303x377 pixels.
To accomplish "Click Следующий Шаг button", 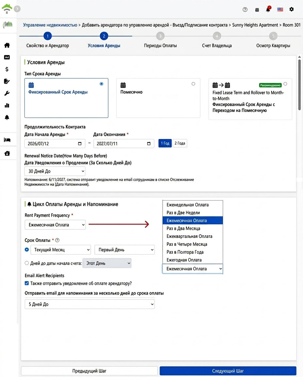I will pos(228,371).
